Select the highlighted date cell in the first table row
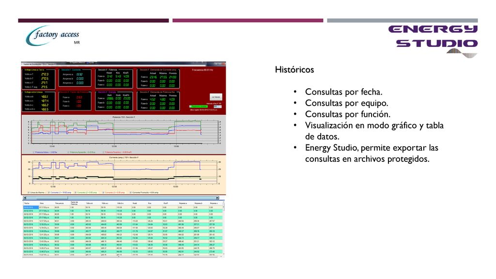 point(31,207)
